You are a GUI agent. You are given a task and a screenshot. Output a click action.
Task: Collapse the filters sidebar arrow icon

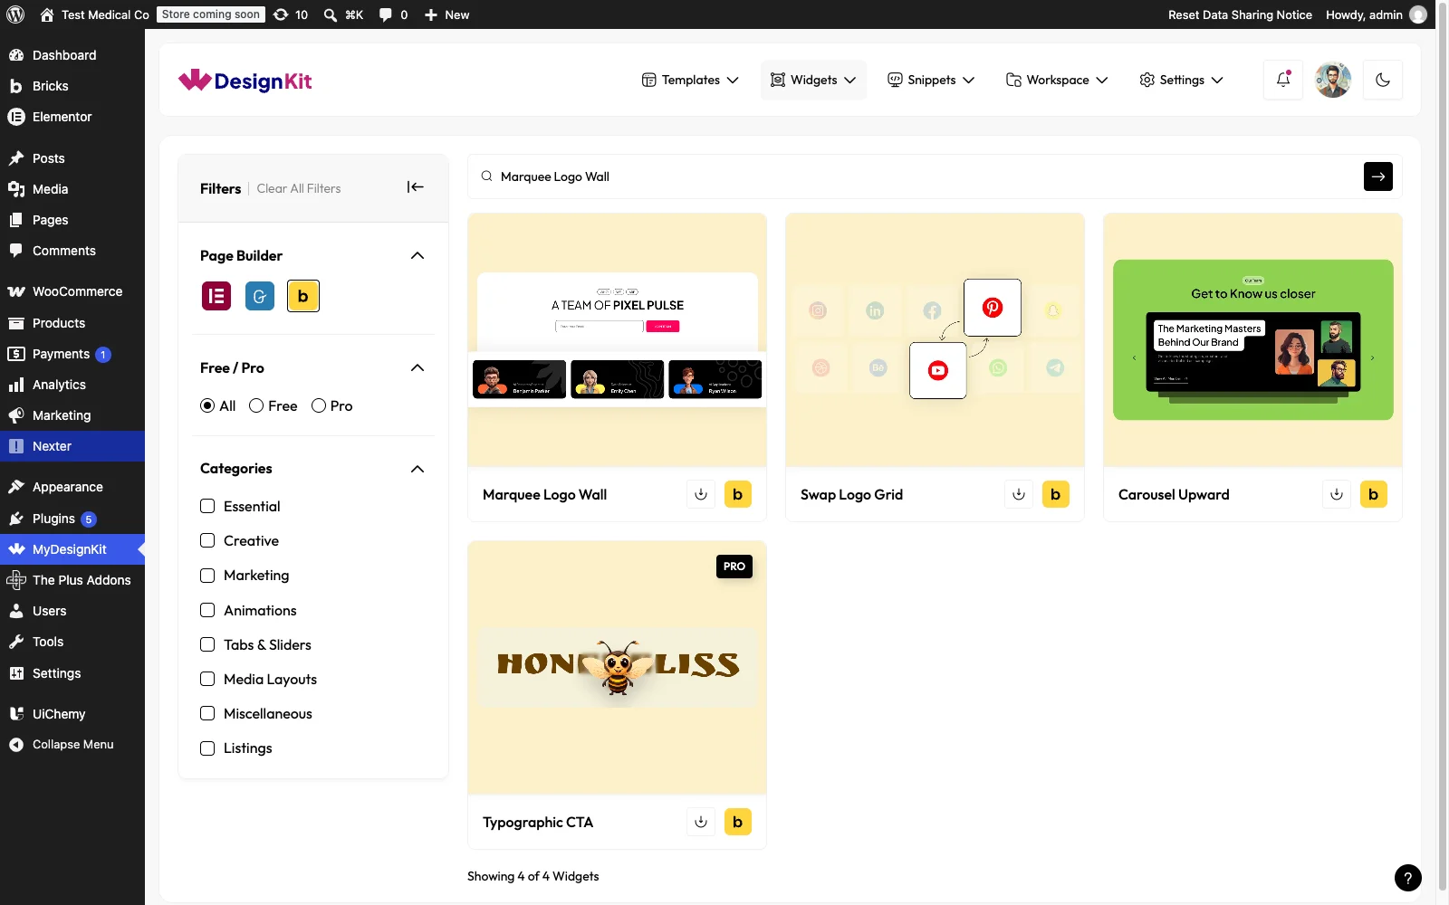pyautogui.click(x=416, y=187)
